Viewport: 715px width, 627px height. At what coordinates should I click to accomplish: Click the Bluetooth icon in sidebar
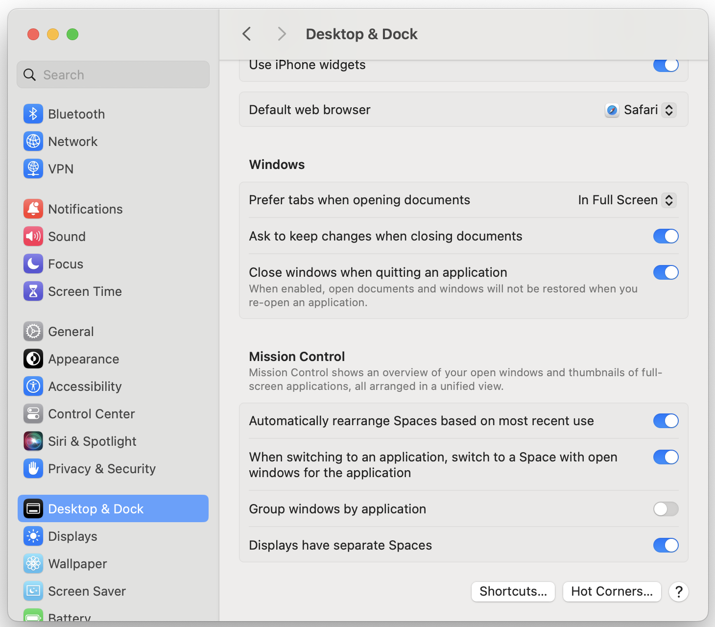click(33, 114)
